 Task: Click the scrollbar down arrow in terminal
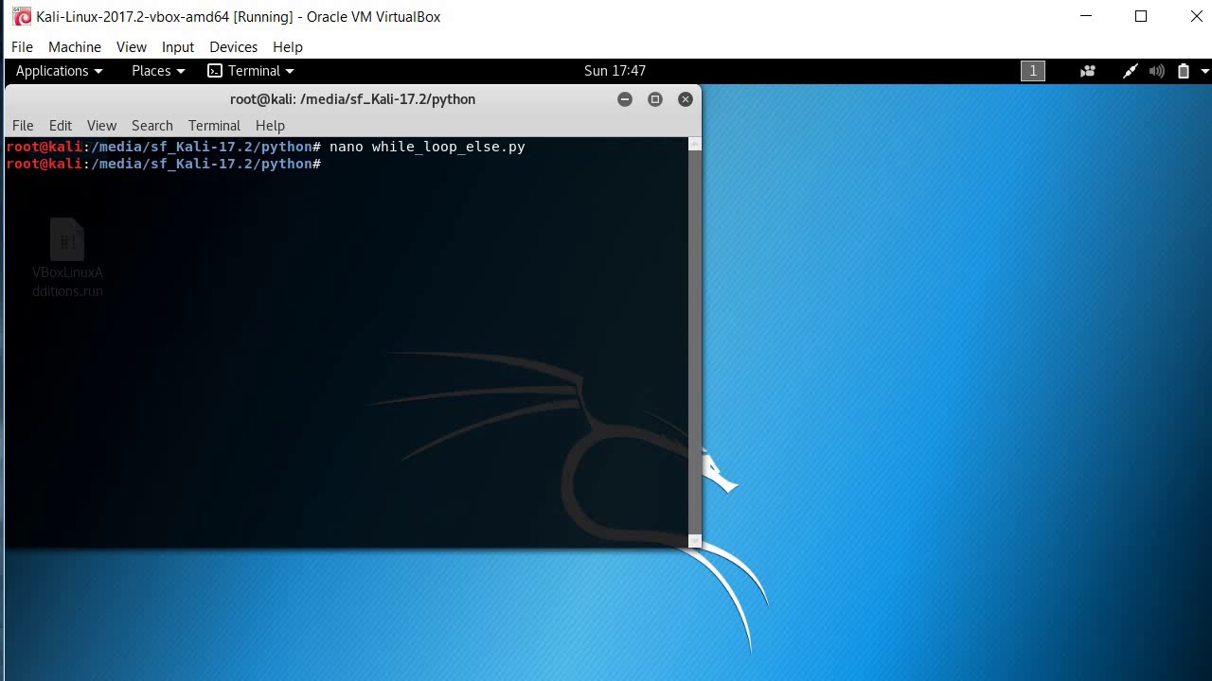pyautogui.click(x=695, y=541)
